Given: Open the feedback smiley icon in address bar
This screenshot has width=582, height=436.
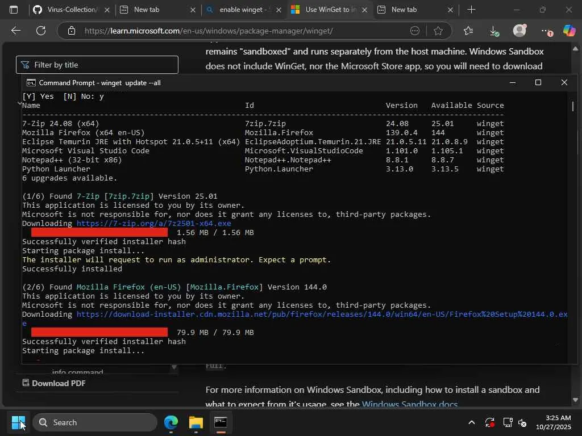Looking at the screenshot, I should point(415,31).
